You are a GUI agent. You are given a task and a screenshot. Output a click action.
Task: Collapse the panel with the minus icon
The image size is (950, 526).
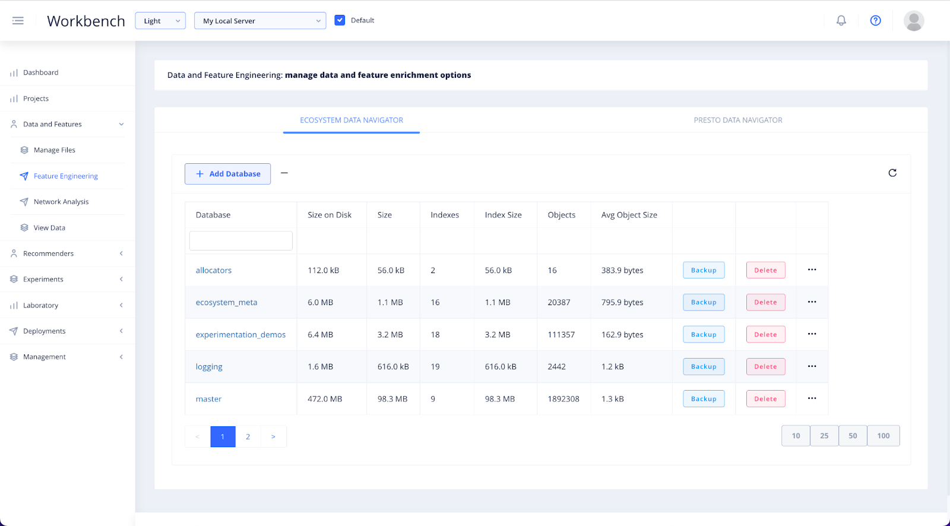click(284, 173)
